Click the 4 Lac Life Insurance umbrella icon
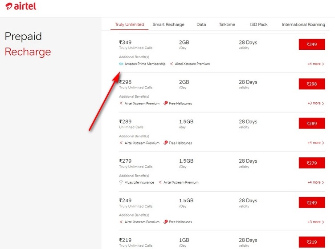 point(121,182)
